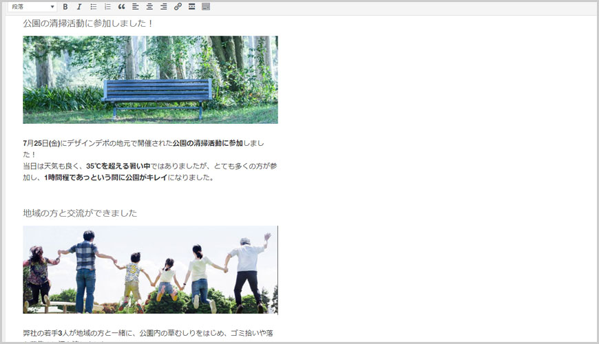Image resolution: width=599 pixels, height=344 pixels.
Task: Select the park bench image
Action: [x=151, y=80]
